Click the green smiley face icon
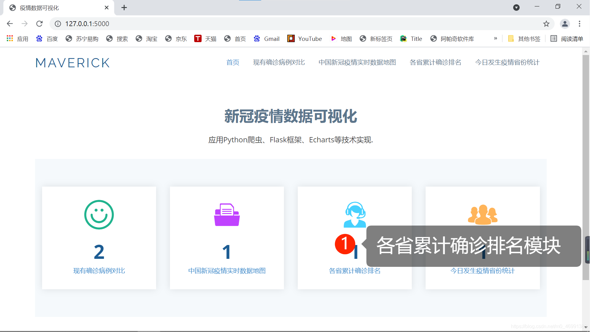The image size is (590, 332). click(x=99, y=215)
